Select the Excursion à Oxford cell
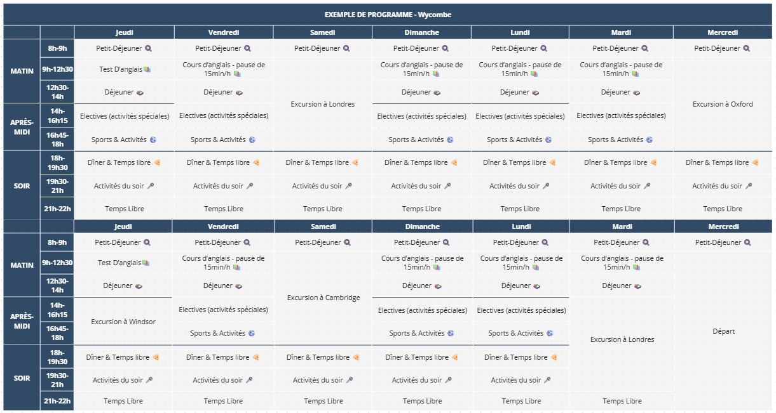Viewport: 776px width, 413px height. click(723, 104)
